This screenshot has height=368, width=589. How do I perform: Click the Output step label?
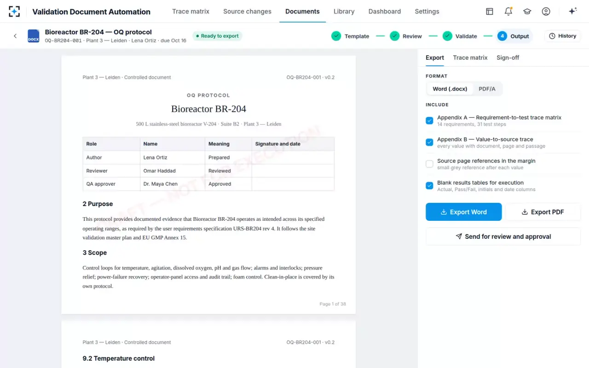520,36
